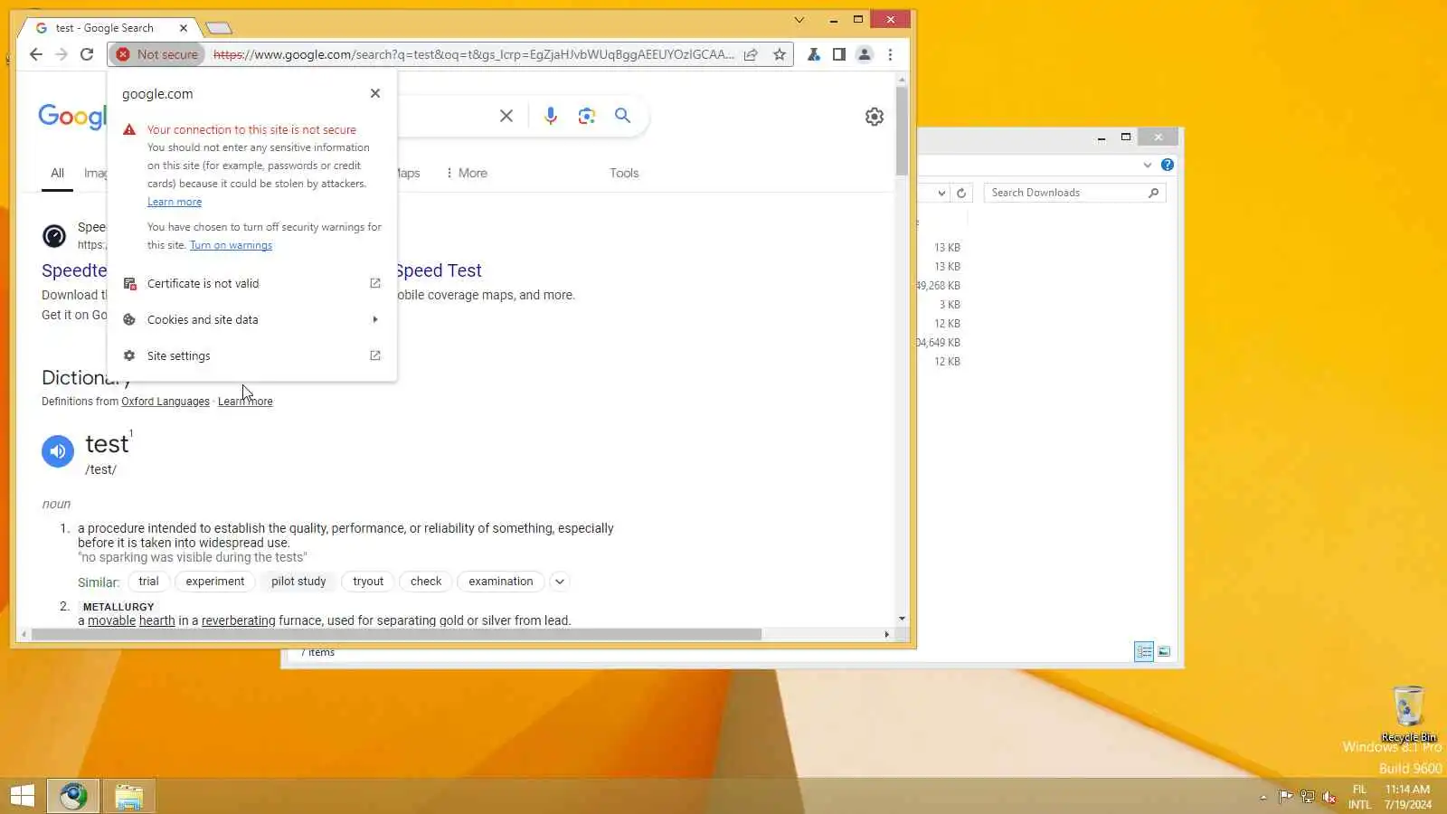Image resolution: width=1447 pixels, height=814 pixels.
Task: Click the horizontal scrollbar of the Chrome page
Action: (455, 634)
